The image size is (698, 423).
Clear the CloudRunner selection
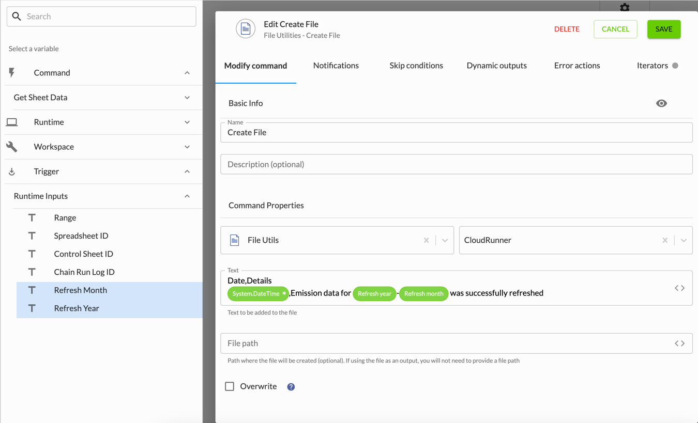pyautogui.click(x=665, y=240)
